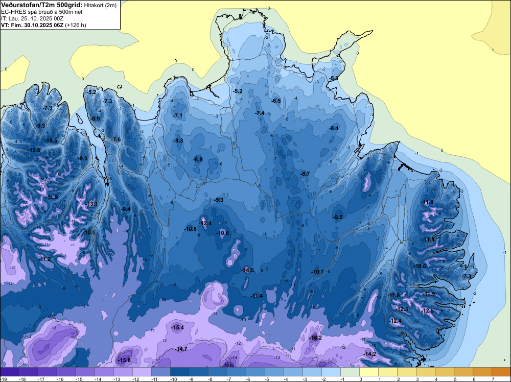Click the map temperature value -14.2

pos(369,354)
